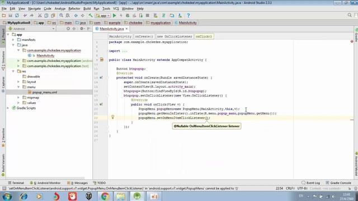Open the TODO tool window

coord(100,183)
